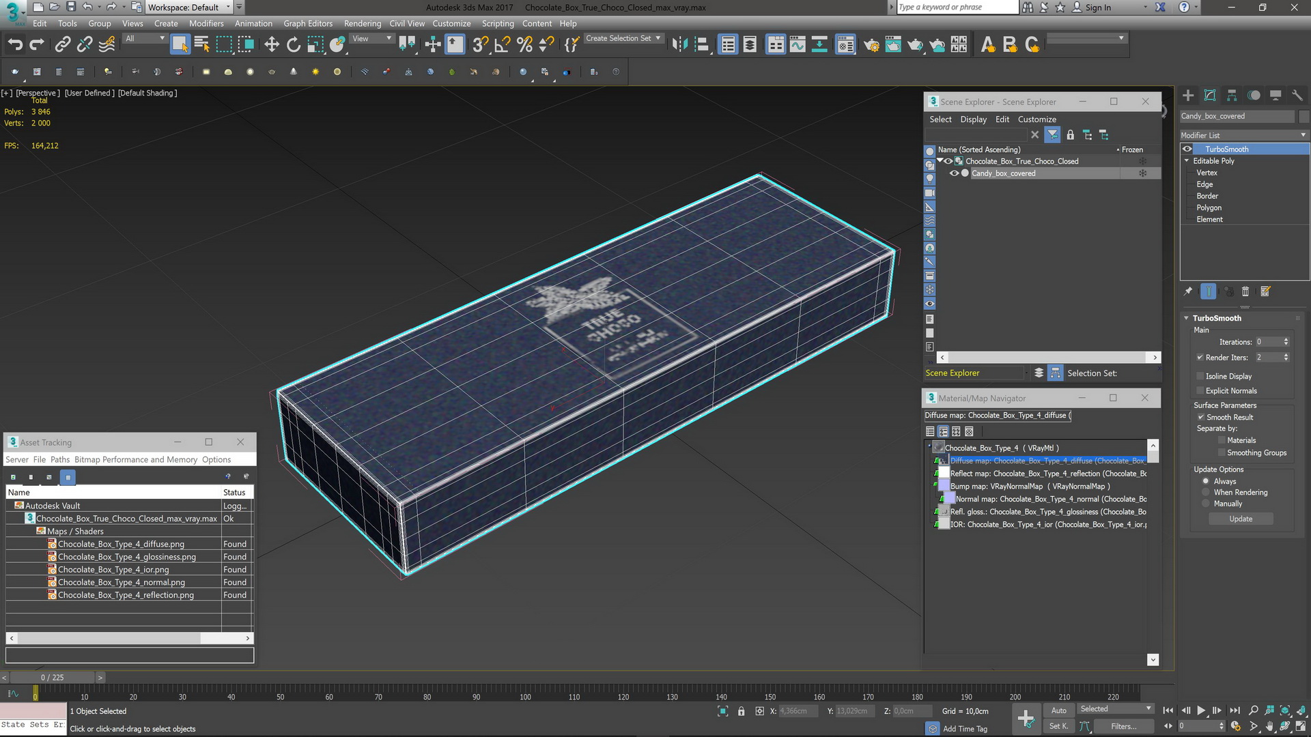Check Separate by Smoothing Groups checkbox
This screenshot has height=737, width=1311.
tap(1222, 453)
